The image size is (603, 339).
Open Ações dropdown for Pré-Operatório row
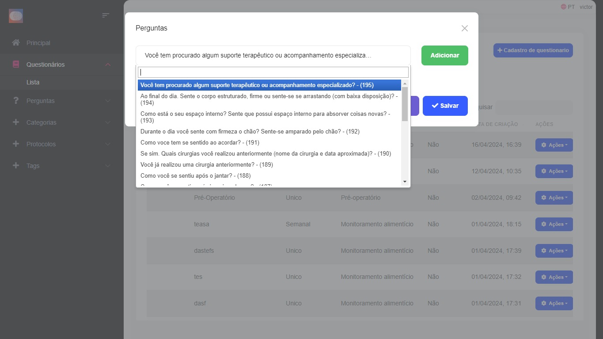click(554, 198)
